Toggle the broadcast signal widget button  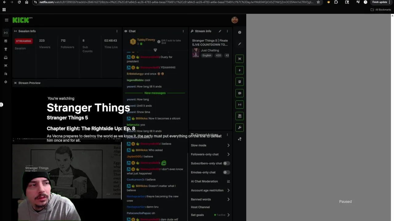pyautogui.click(x=239, y=104)
